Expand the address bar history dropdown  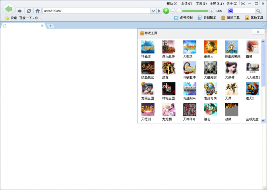(153, 11)
